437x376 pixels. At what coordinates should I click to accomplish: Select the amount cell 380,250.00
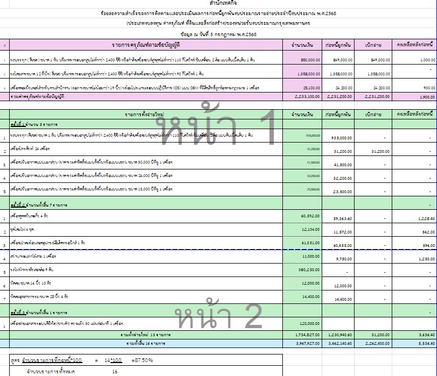point(302,270)
